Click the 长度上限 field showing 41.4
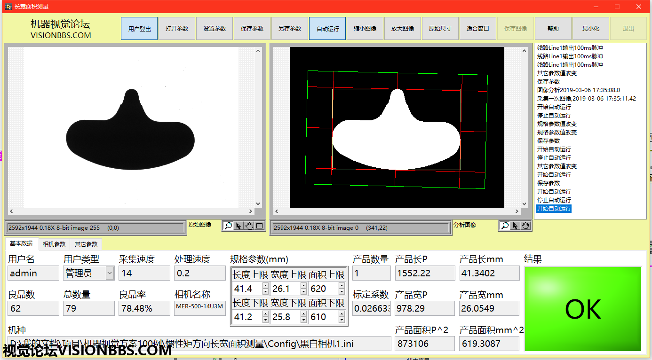The image size is (652, 360). tap(247, 289)
